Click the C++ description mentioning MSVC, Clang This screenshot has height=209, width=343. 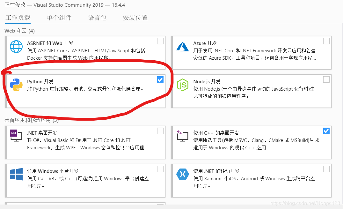256,144
